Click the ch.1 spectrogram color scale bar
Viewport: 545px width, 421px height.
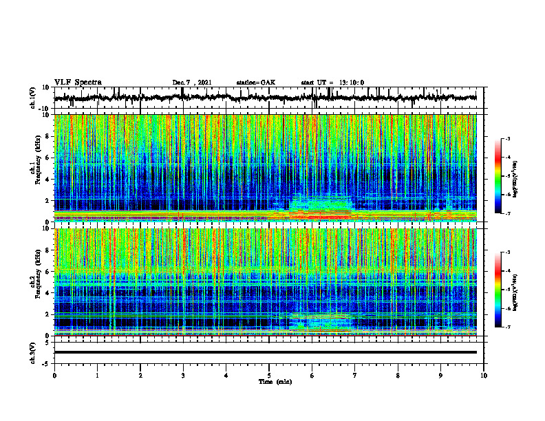[x=498, y=176]
